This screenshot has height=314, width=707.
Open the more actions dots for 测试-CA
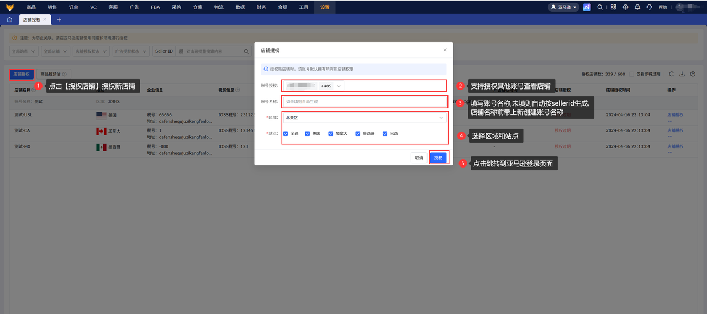coord(671,137)
